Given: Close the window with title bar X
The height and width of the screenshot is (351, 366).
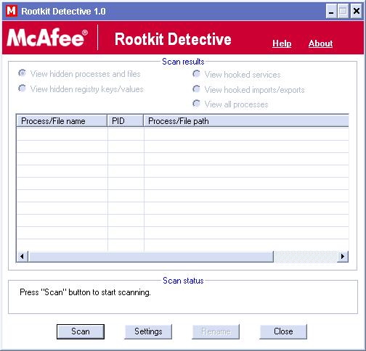Looking at the screenshot, I should (357, 11).
